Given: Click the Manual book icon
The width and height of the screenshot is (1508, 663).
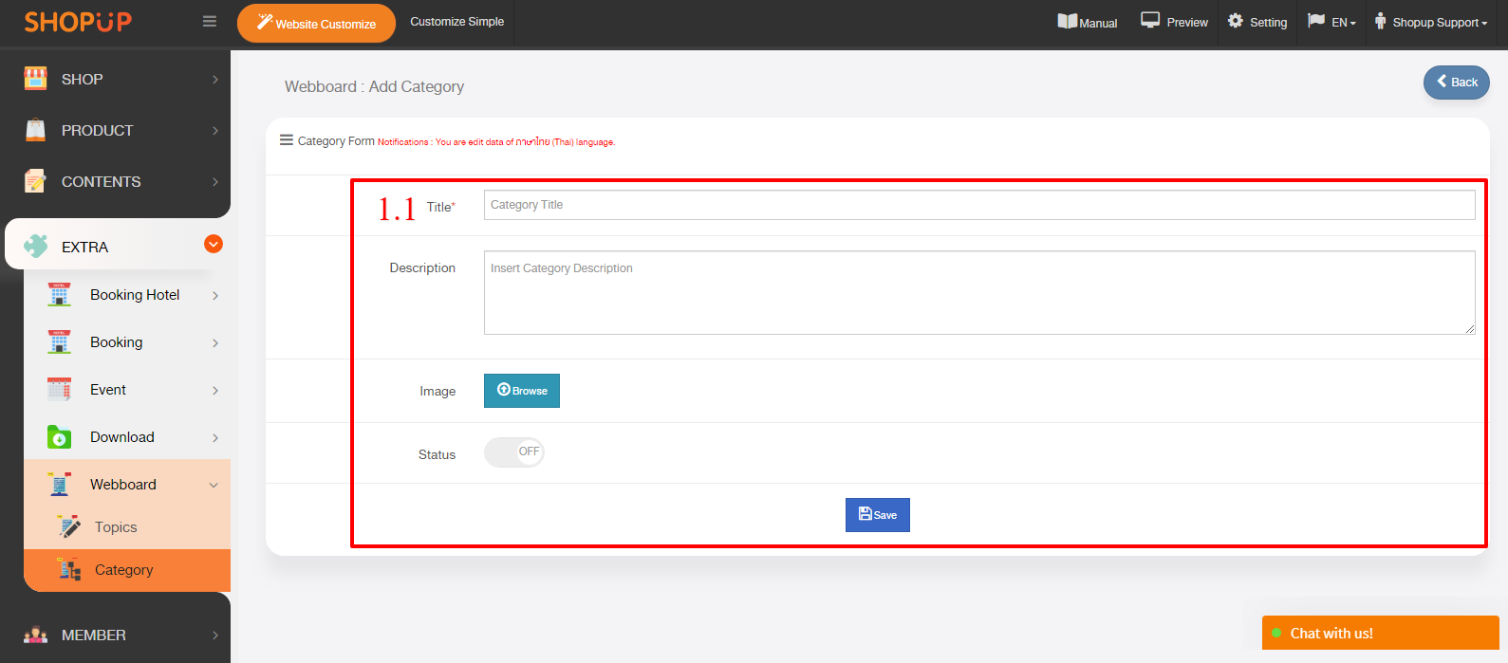Looking at the screenshot, I should coord(1068,21).
